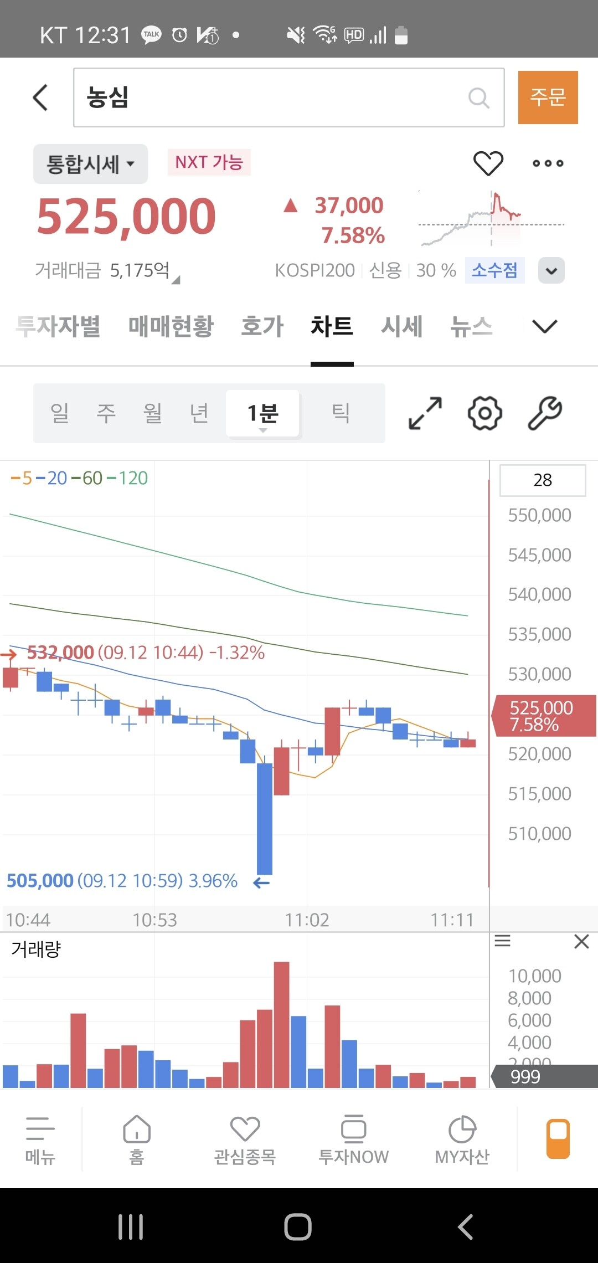Open the 통합시세 dropdown
The width and height of the screenshot is (598, 1263).
90,164
